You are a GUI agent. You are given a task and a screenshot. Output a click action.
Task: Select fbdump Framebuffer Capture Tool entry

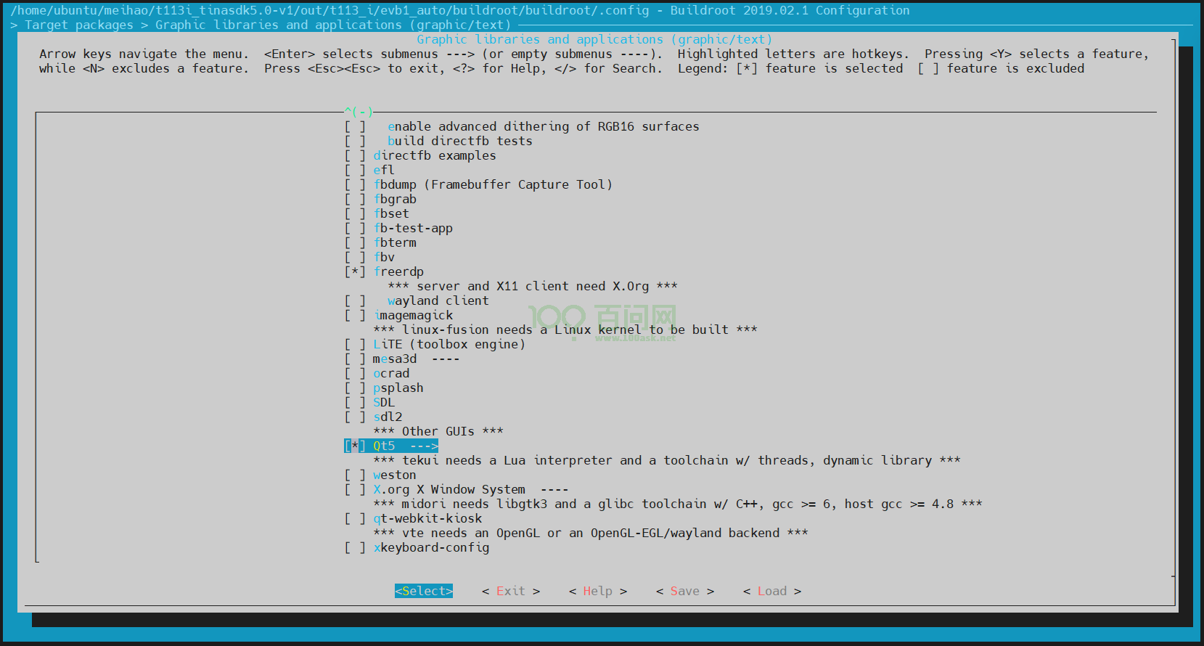pyautogui.click(x=492, y=184)
